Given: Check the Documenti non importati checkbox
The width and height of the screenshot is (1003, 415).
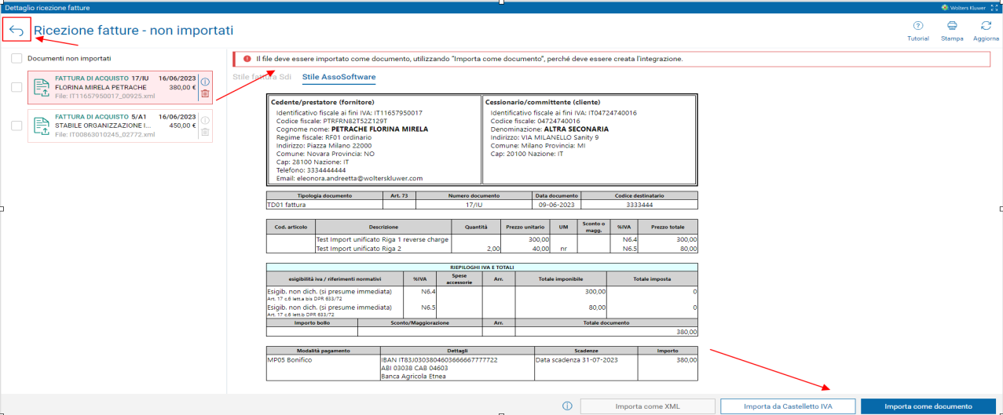Looking at the screenshot, I should (x=16, y=58).
